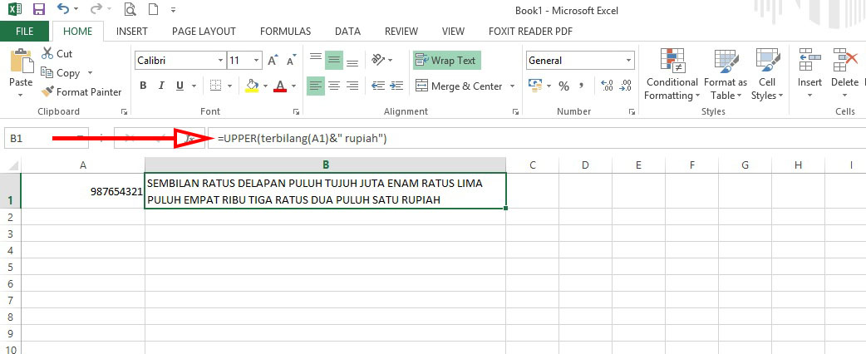Open the DATA tab
Image resolution: width=866 pixels, height=354 pixels.
tap(348, 32)
